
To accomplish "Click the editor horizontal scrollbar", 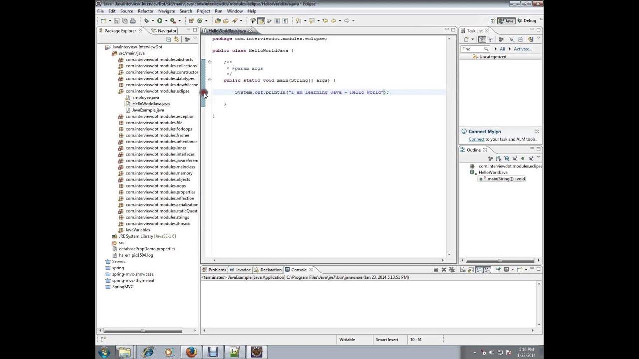I will pos(328,260).
